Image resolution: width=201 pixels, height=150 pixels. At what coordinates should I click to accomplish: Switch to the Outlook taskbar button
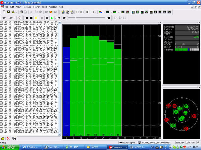[x=32, y=147]
